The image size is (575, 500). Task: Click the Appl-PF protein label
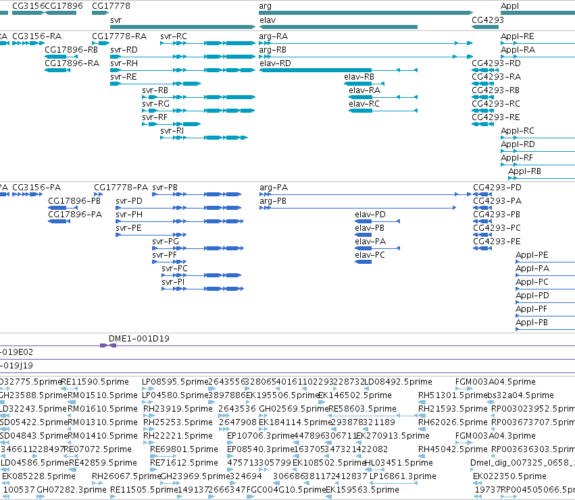click(531, 309)
